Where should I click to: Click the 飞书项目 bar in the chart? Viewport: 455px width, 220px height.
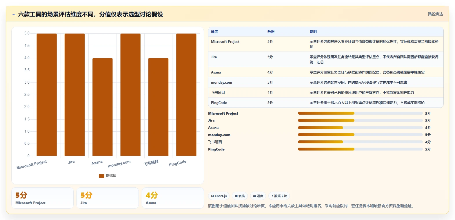coord(158,107)
